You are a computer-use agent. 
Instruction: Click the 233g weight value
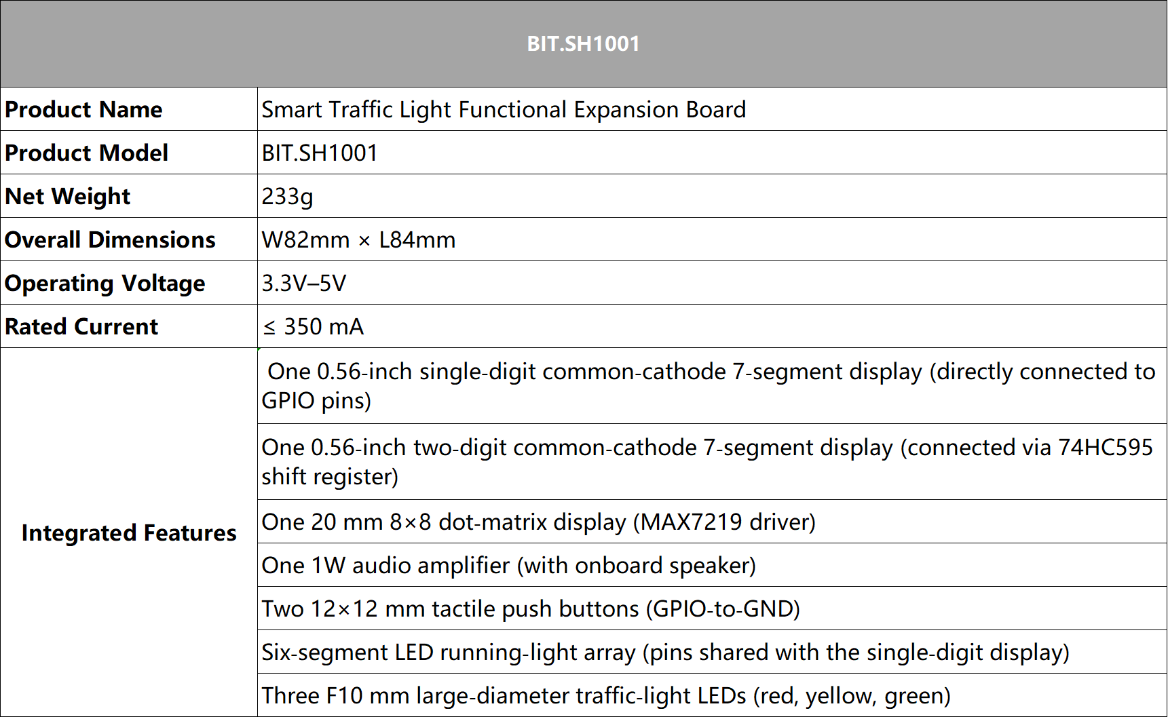pyautogui.click(x=288, y=196)
